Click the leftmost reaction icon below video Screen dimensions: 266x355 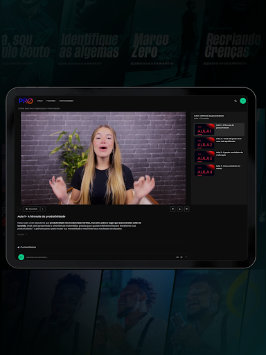[172, 209]
